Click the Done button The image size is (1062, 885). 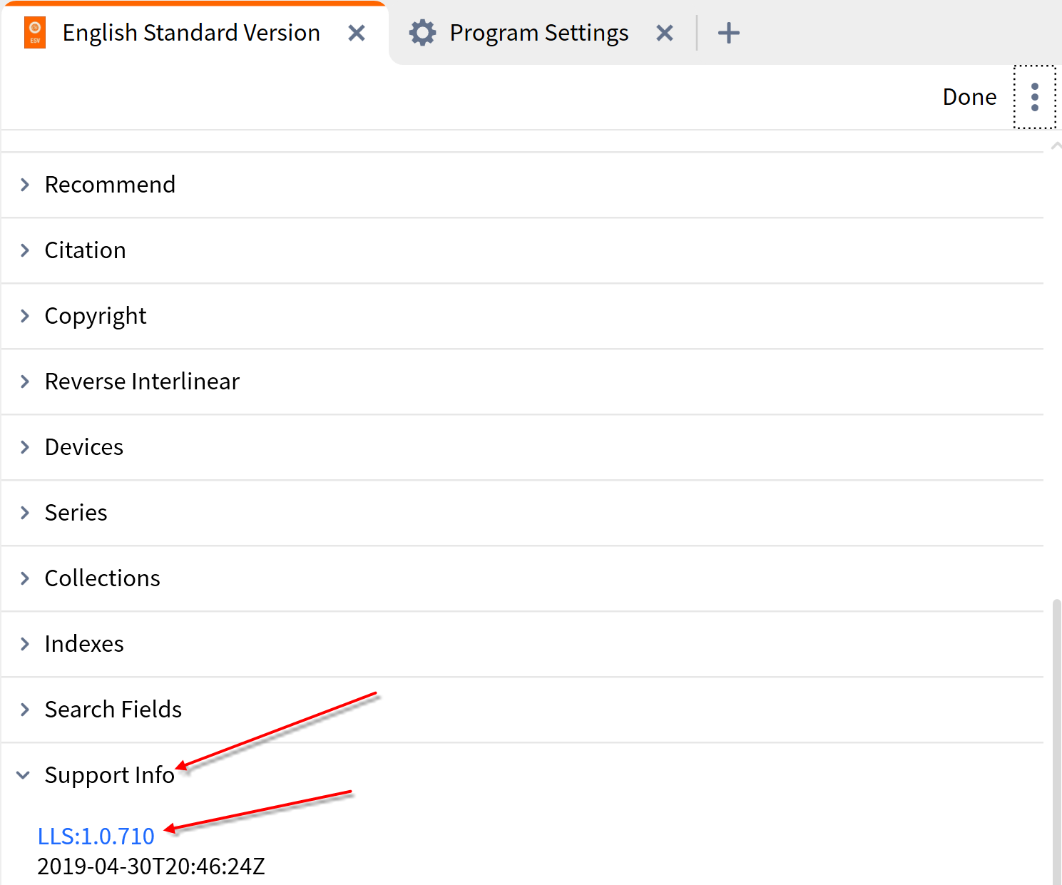pyautogui.click(x=969, y=97)
